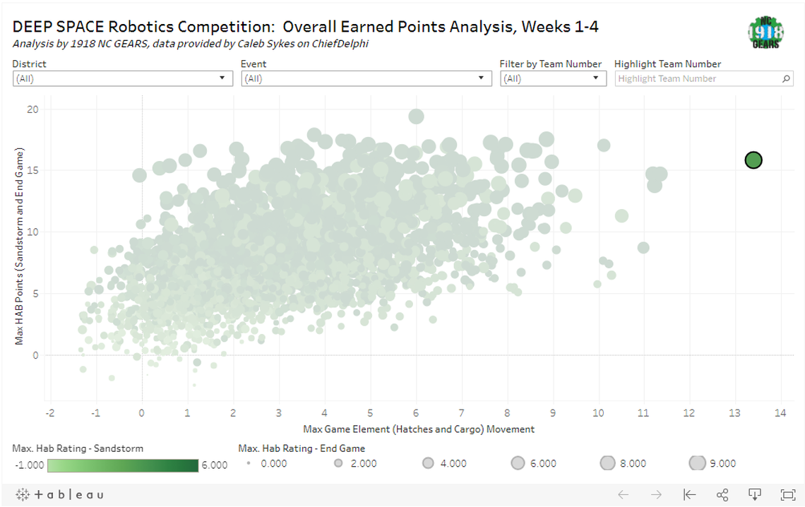Reset the view with the revert icon

(688, 495)
